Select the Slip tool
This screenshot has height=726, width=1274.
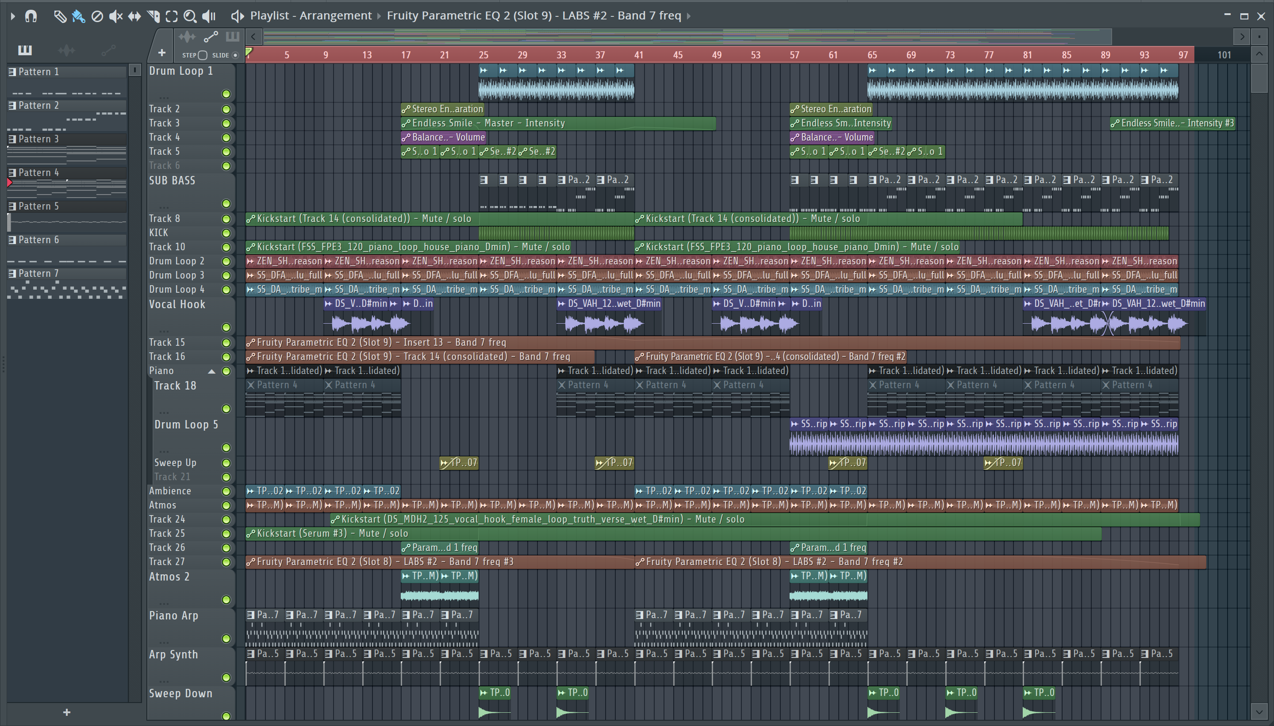point(134,16)
